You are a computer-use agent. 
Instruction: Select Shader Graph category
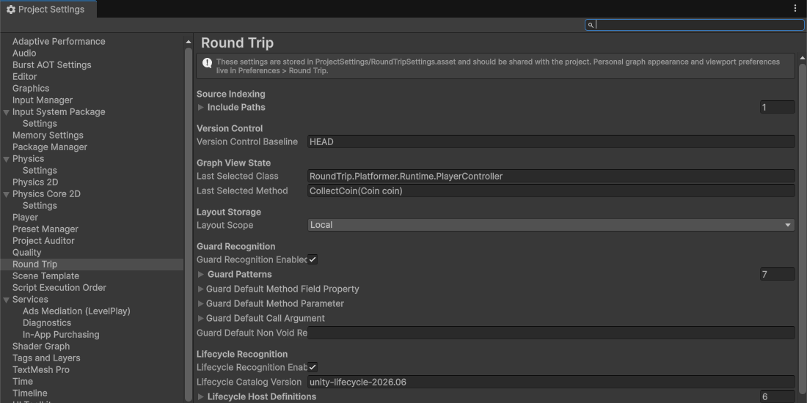(41, 347)
